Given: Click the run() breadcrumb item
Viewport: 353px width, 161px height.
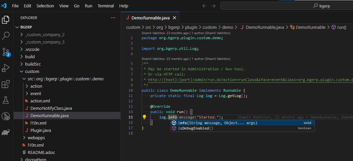Looking at the screenshot, I should pyautogui.click(x=341, y=27).
